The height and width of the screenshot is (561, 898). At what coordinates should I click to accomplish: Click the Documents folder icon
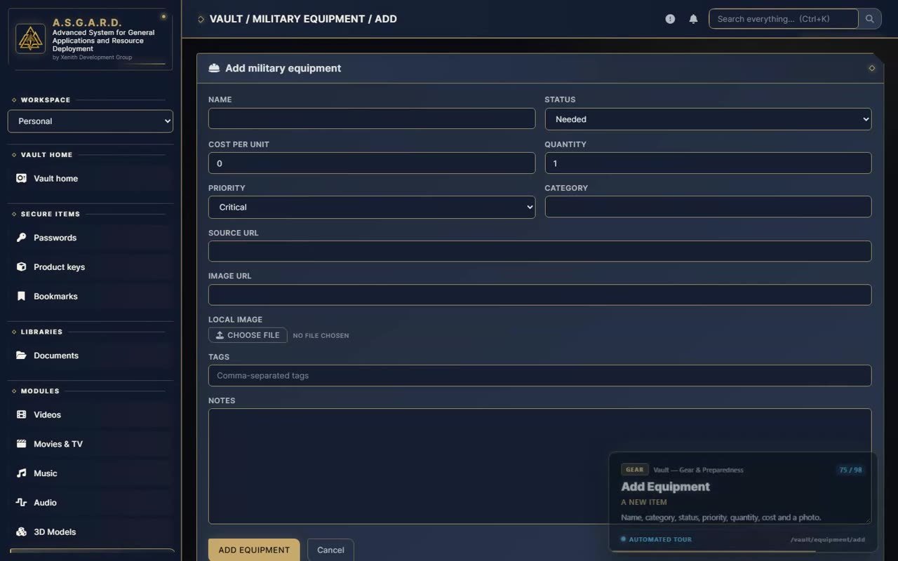(x=21, y=356)
